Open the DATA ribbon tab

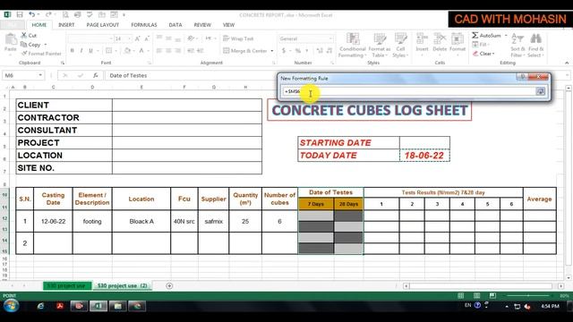point(175,25)
